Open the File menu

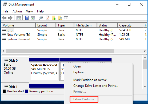click(x=6, y=11)
